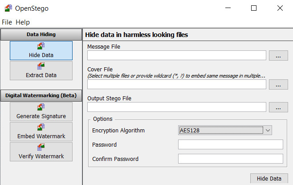Open the Generate Signature tool

(x=41, y=112)
